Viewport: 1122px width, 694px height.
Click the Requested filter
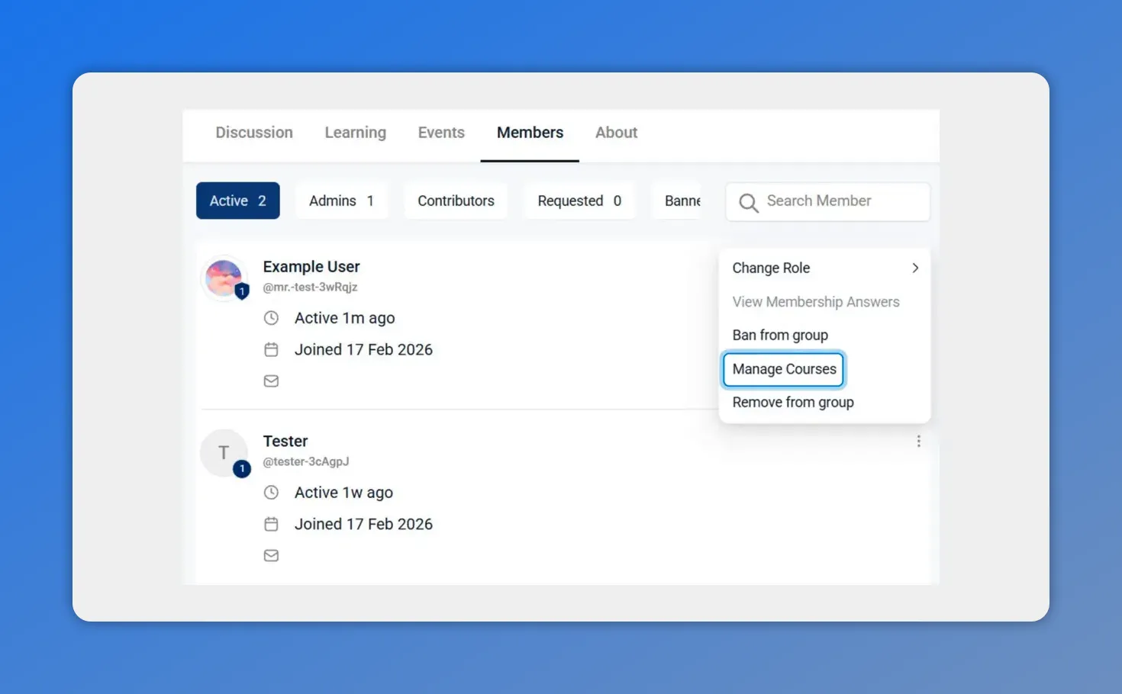click(579, 201)
